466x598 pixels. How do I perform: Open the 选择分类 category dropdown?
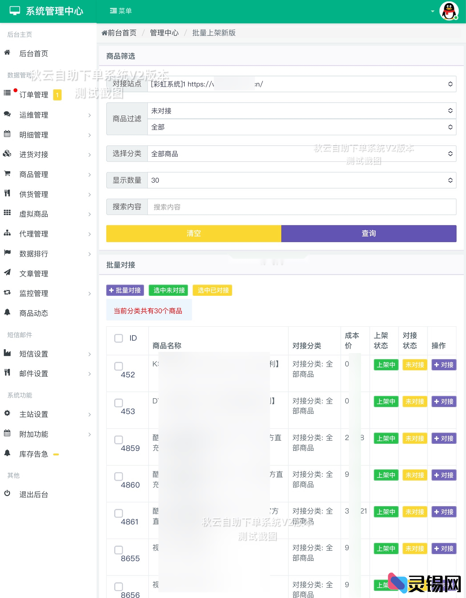tap(302, 154)
